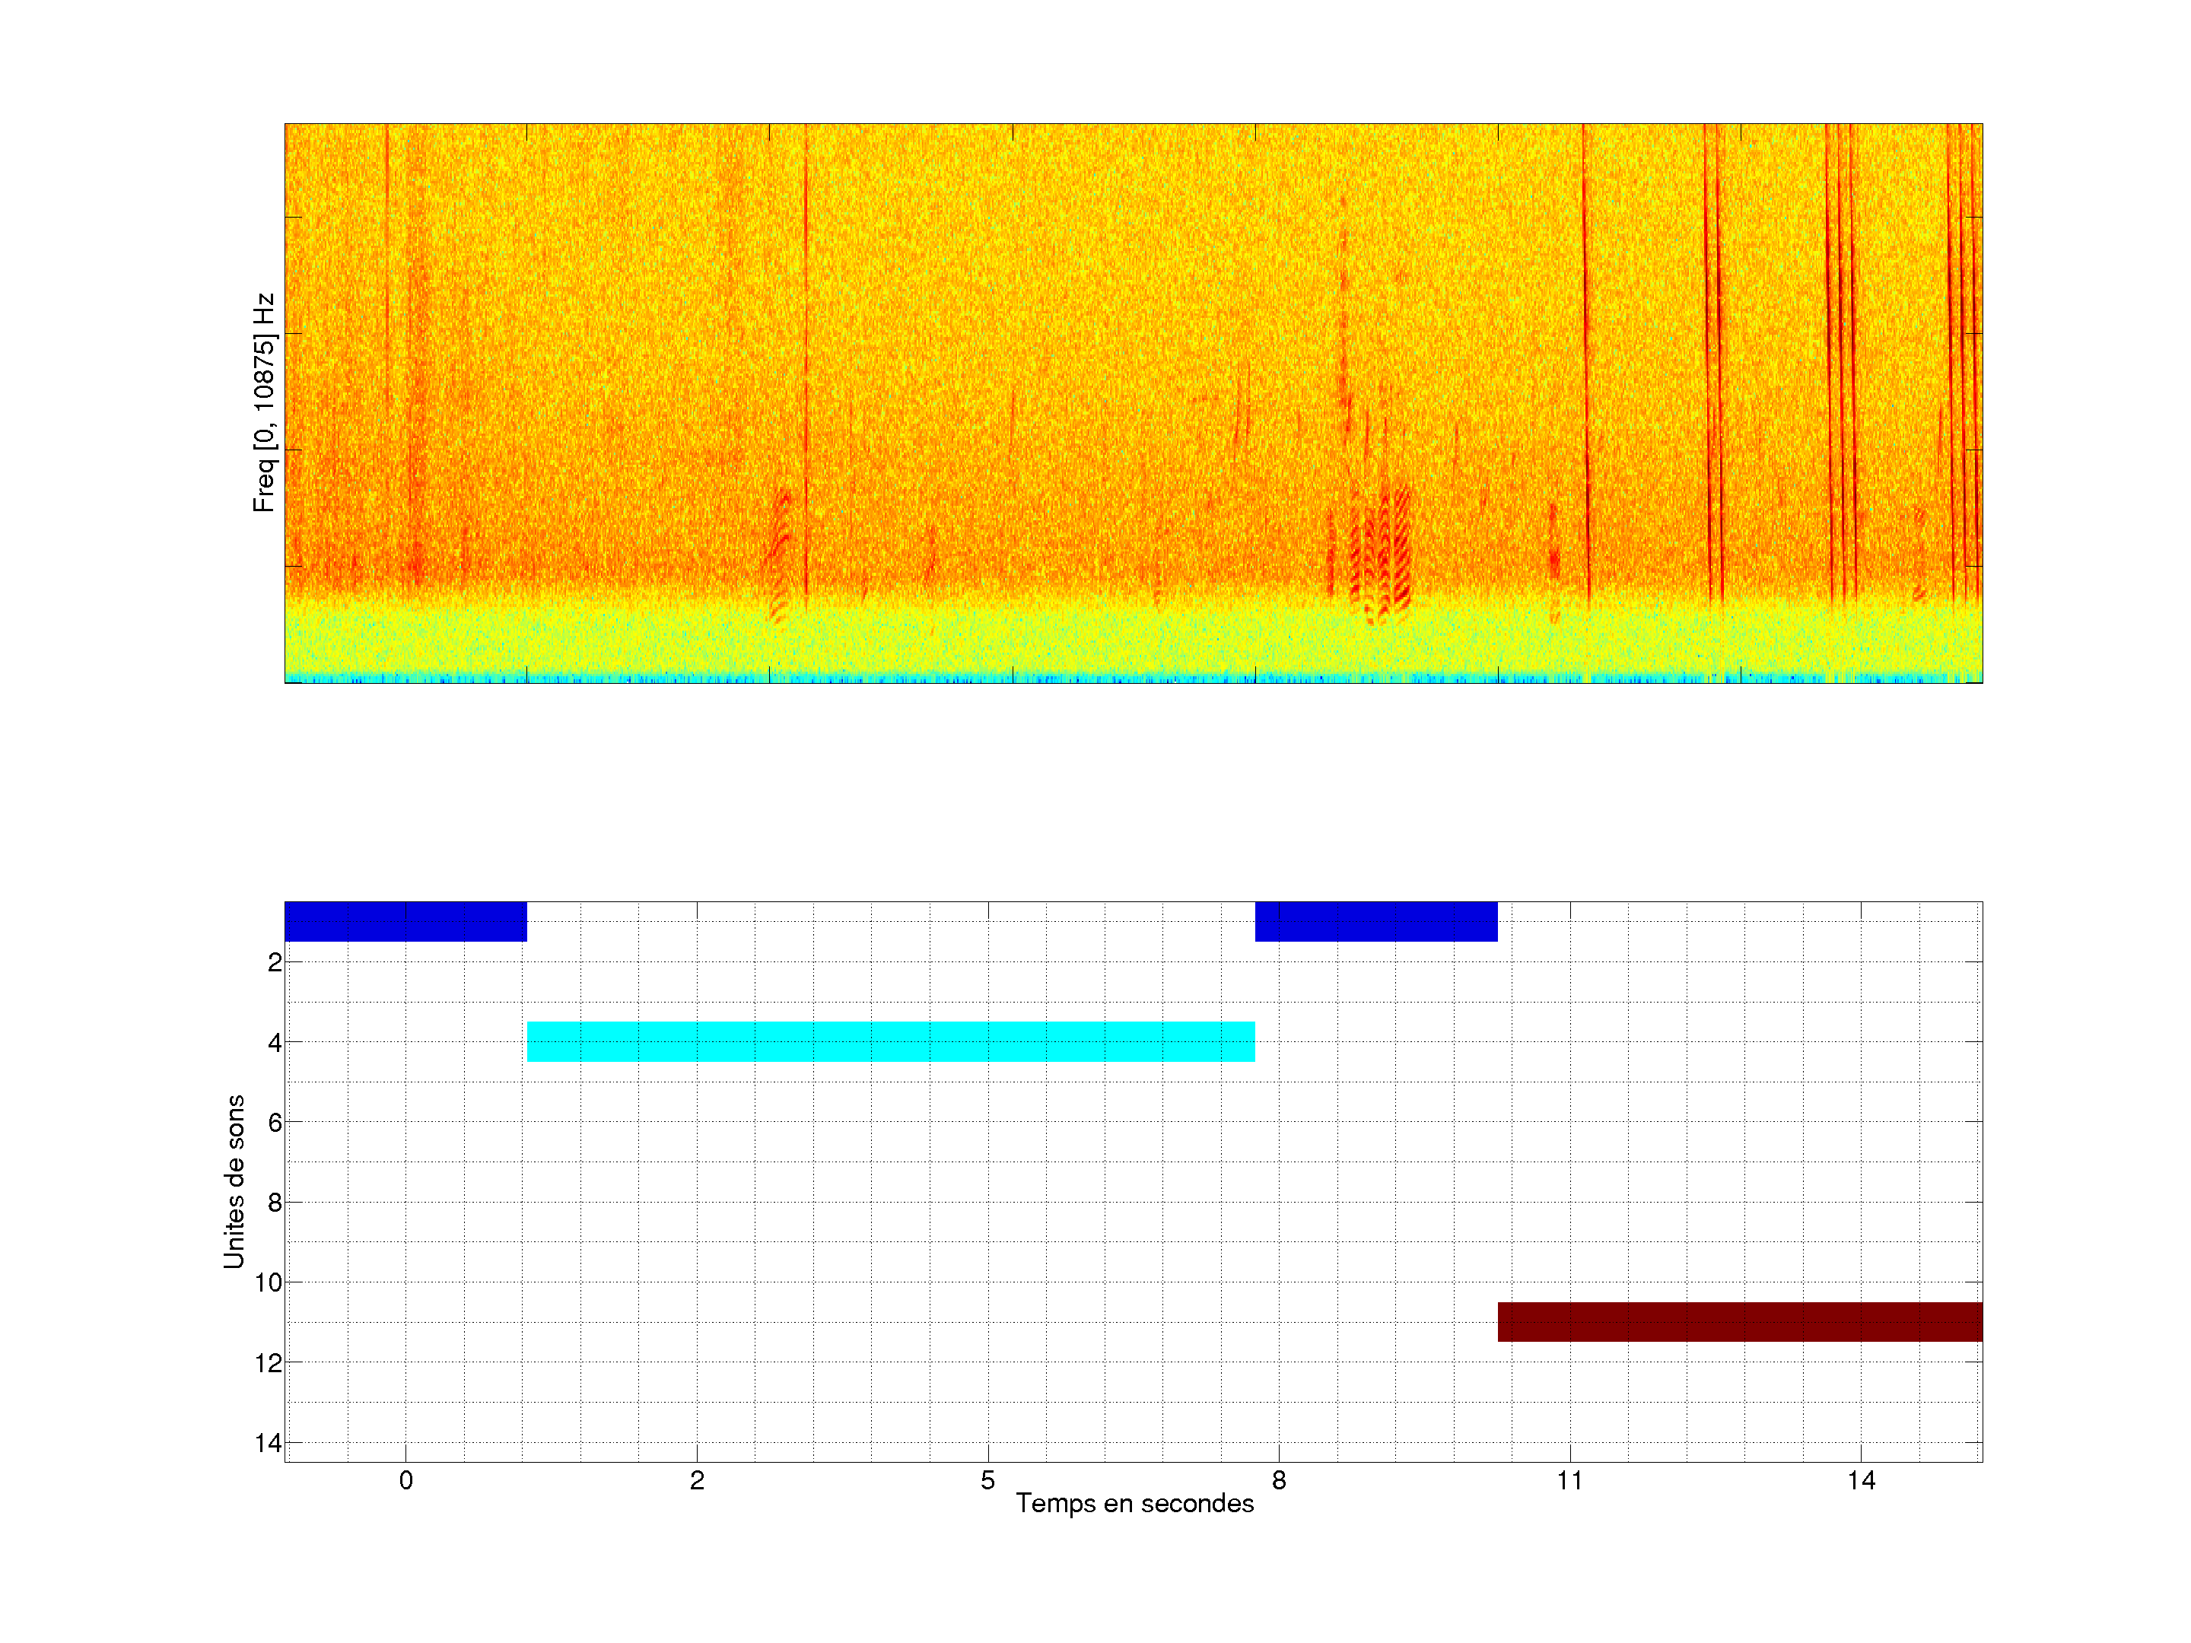The height and width of the screenshot is (1643, 2191).
Task: Click y-axis tick label 2
Action: pyautogui.click(x=275, y=961)
